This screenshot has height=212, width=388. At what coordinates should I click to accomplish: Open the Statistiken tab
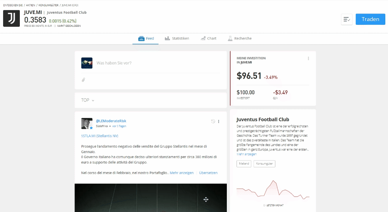177,38
